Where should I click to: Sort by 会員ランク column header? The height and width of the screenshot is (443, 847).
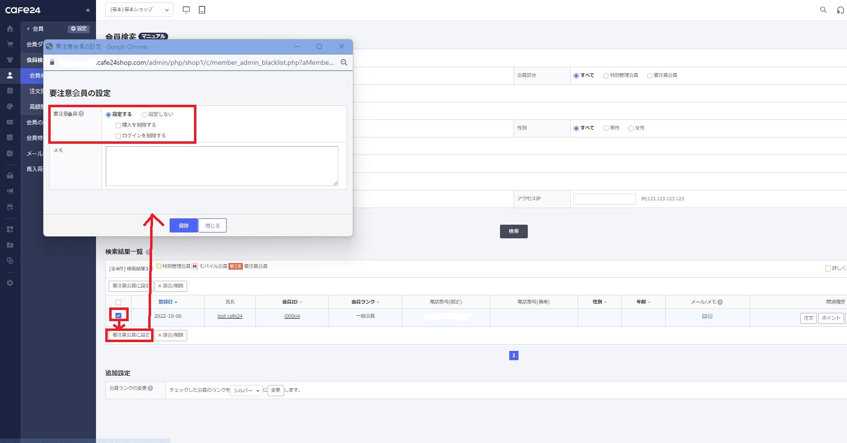click(x=365, y=302)
